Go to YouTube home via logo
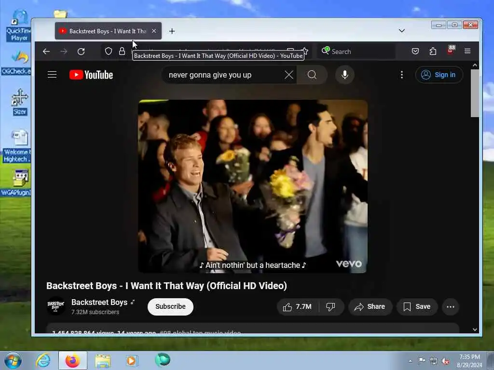Image resolution: width=494 pixels, height=370 pixels. click(91, 75)
